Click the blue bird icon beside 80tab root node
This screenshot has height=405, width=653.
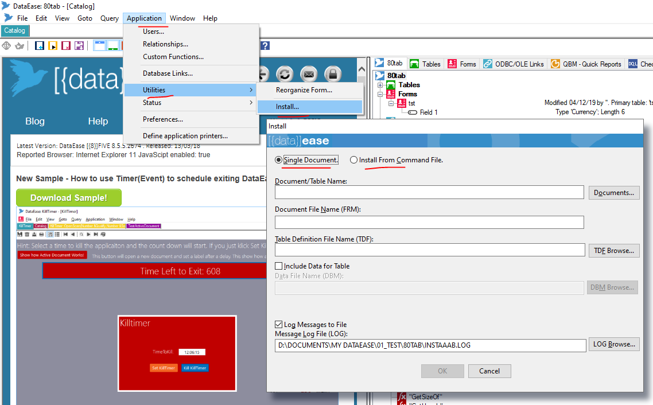click(x=380, y=76)
